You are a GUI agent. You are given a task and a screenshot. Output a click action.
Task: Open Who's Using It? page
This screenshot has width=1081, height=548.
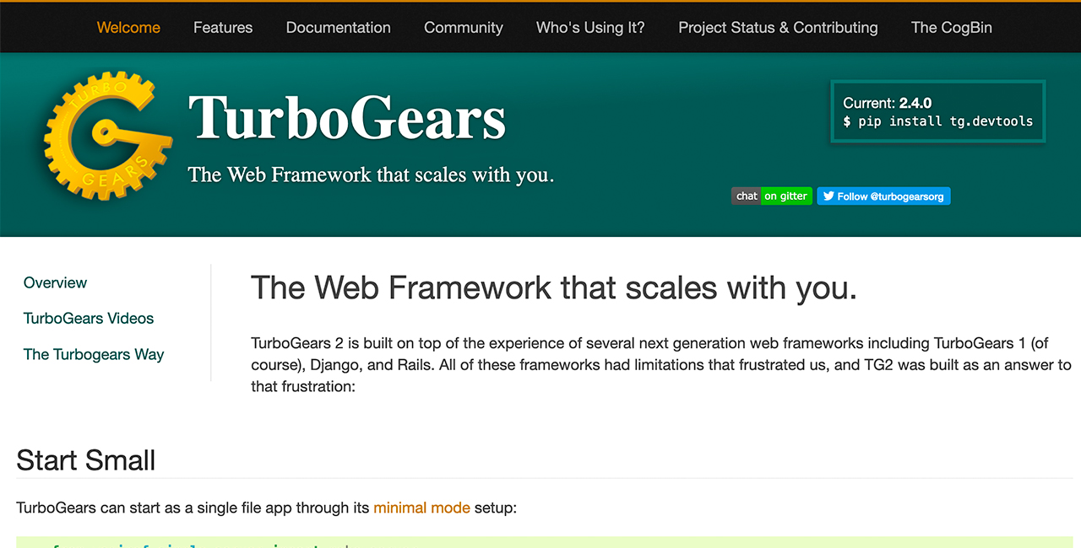coord(590,28)
